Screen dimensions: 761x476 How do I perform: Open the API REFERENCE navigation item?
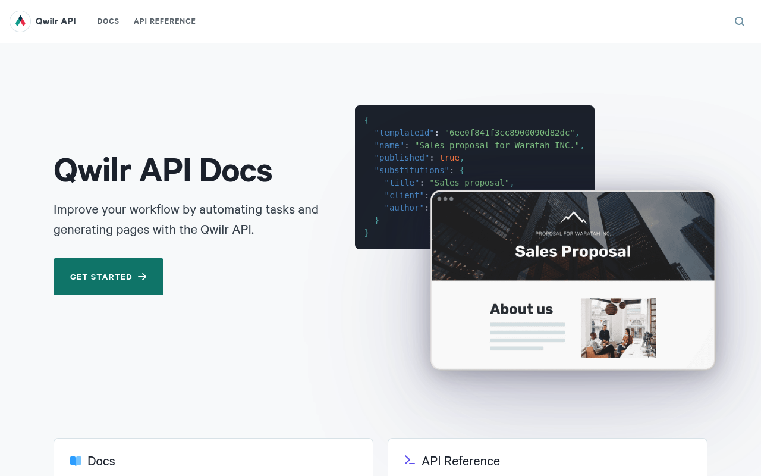[165, 21]
